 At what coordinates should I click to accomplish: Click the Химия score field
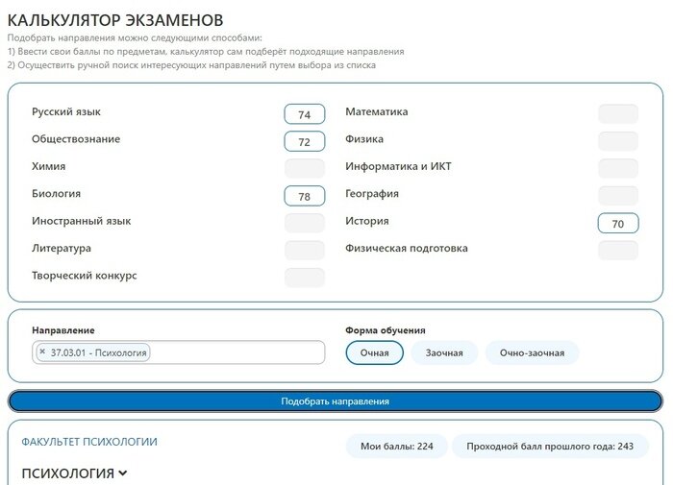tap(305, 168)
